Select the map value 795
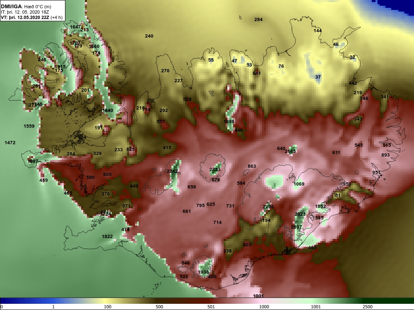The width and height of the screenshot is (414, 310). click(x=200, y=205)
